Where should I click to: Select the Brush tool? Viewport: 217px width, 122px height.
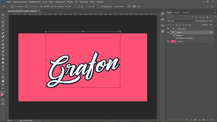[x=3, y=41]
